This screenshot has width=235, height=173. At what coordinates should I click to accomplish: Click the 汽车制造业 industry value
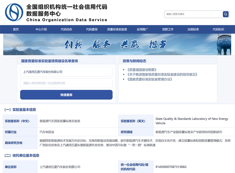47,132
